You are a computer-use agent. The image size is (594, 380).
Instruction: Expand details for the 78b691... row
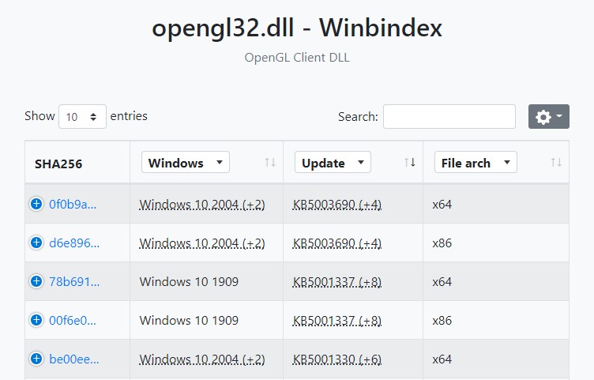[36, 281]
